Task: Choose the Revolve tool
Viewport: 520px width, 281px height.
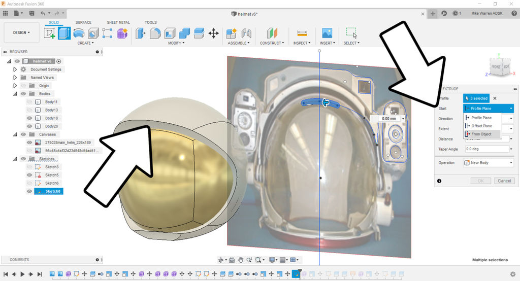Action: click(79, 33)
